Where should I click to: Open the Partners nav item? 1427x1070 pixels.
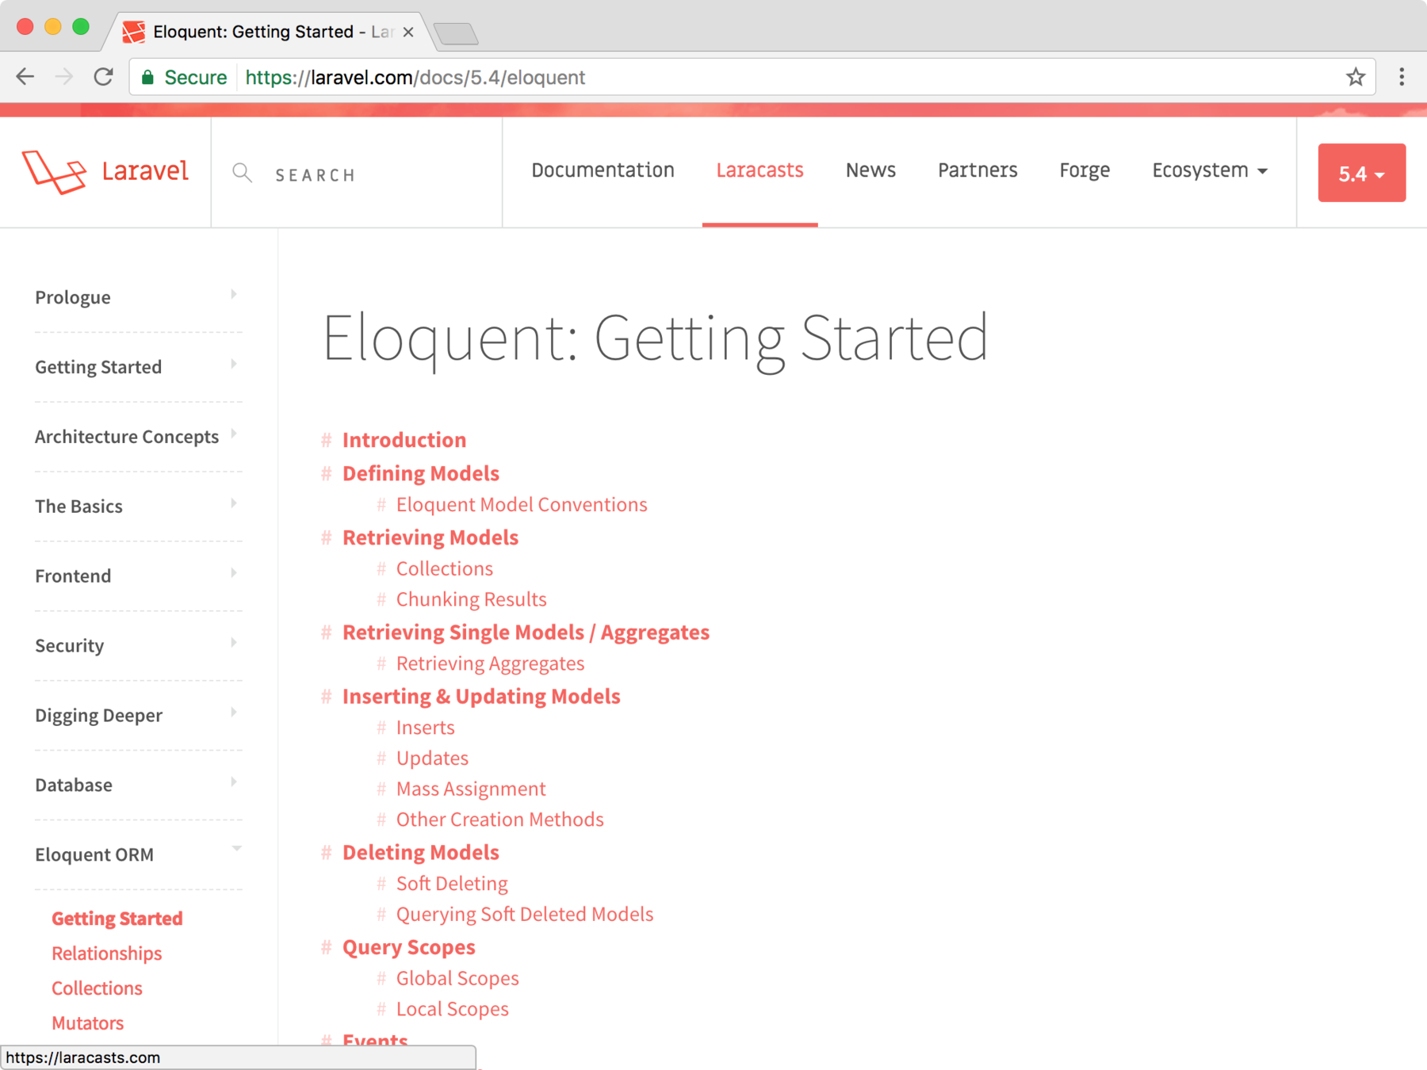[977, 170]
